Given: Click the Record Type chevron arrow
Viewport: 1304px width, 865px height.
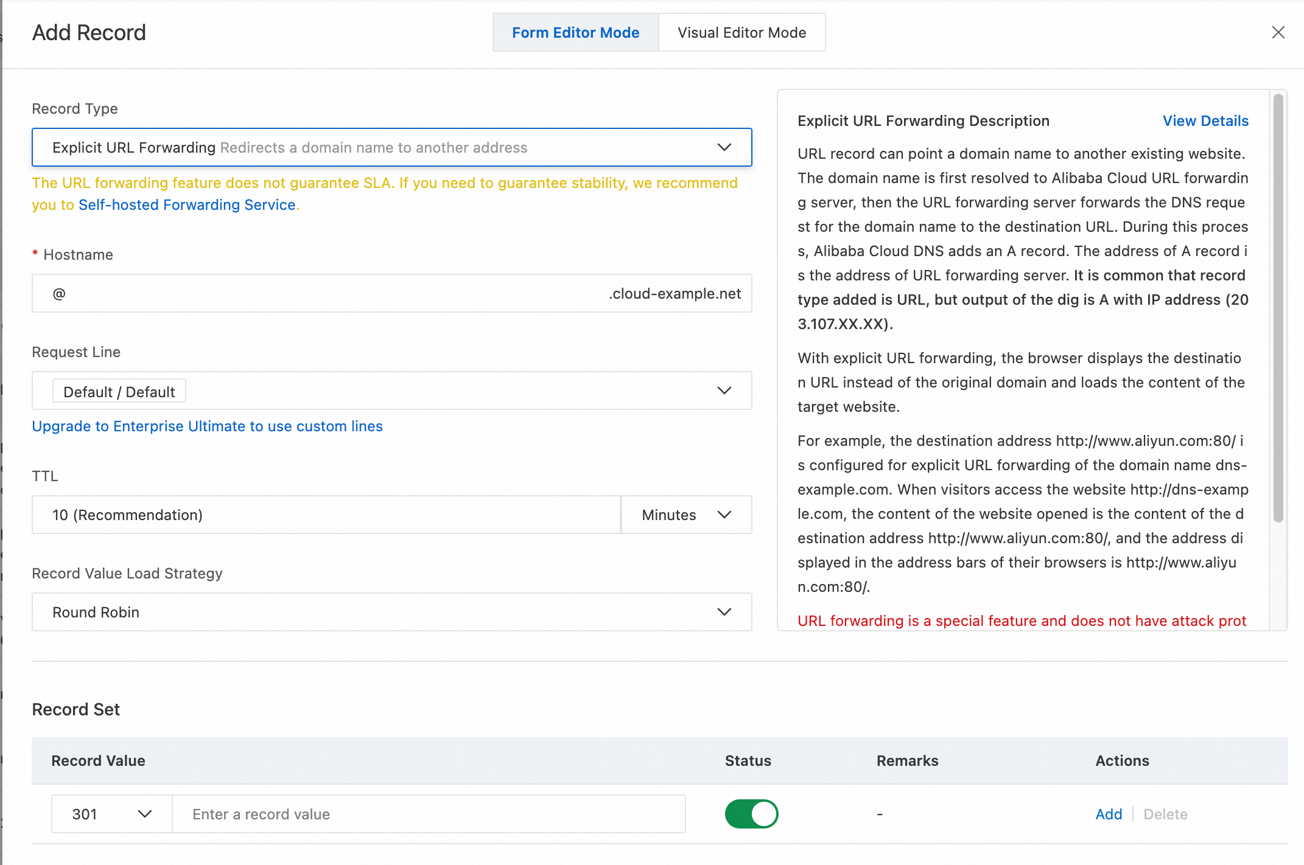Looking at the screenshot, I should 724,147.
